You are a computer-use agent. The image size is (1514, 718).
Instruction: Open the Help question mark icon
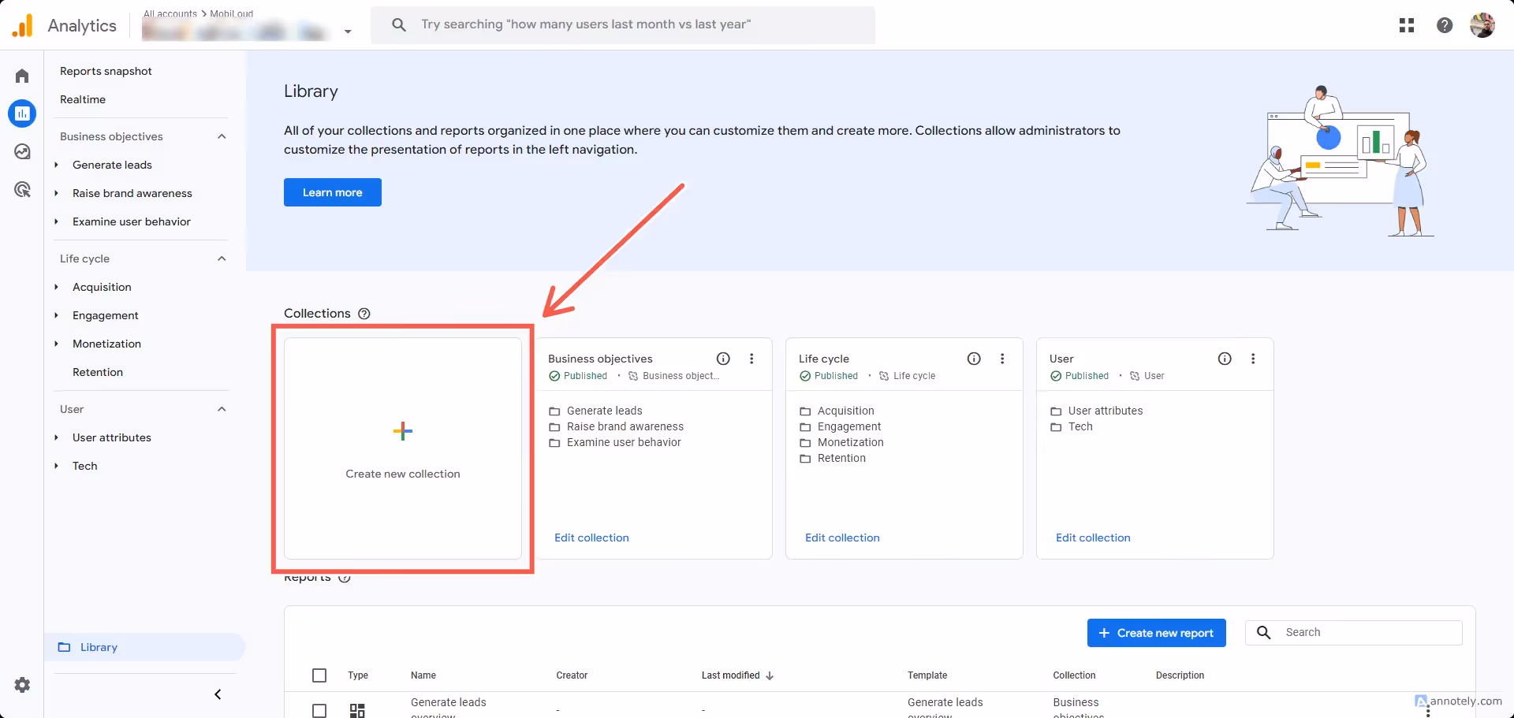1445,25
